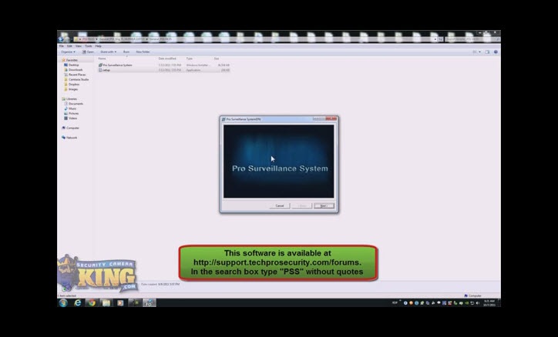Open Internet Explorer from the taskbar
558x337 pixels.
click(x=77, y=303)
